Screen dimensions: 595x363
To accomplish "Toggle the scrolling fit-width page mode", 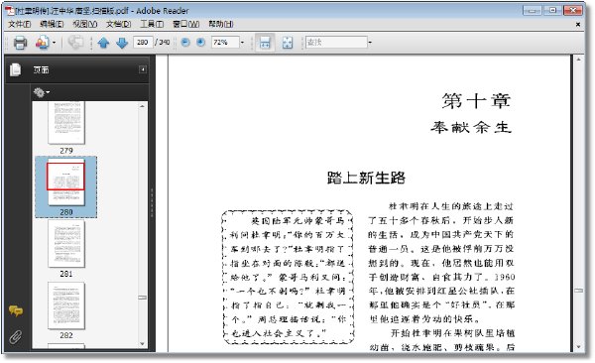I will tap(265, 42).
